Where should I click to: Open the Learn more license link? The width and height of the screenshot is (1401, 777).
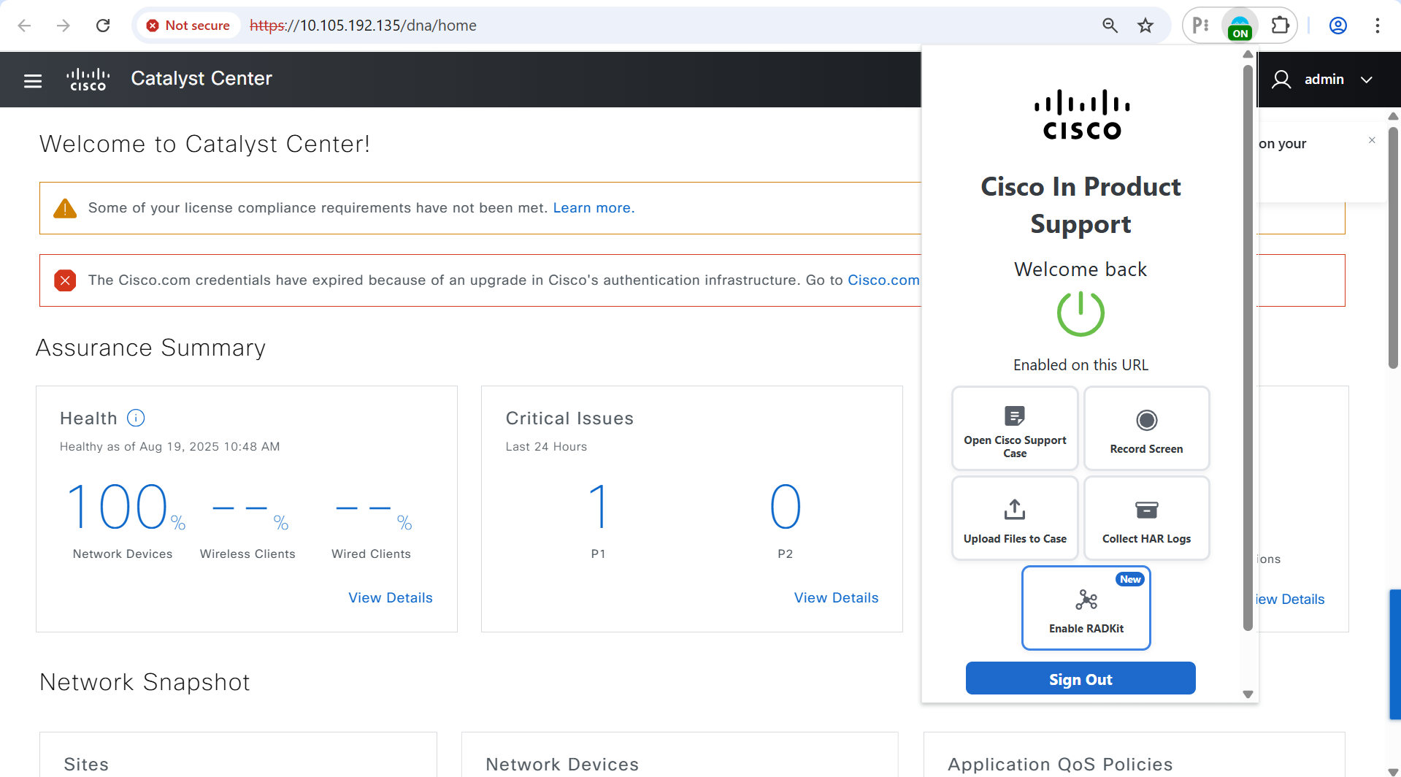[594, 208]
